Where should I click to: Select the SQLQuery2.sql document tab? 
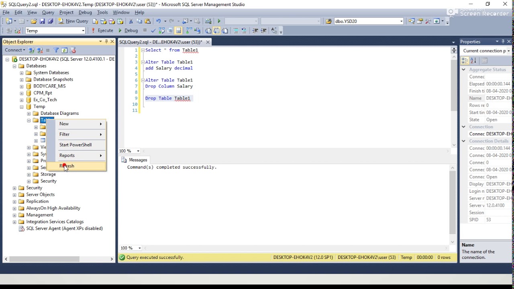[161, 42]
